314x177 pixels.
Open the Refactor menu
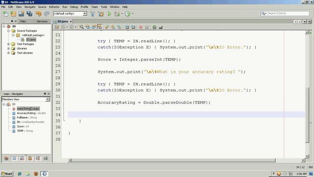(54, 7)
